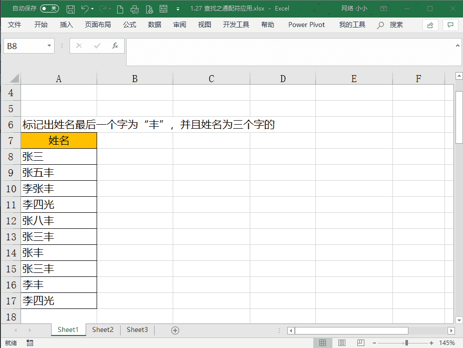Select column A header
This screenshot has height=348, width=463.
click(59, 79)
